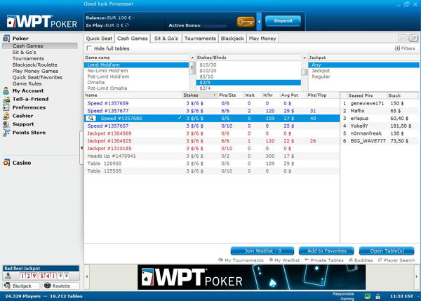
Task: Collapse the left sidebar with arrow handle
Action: click(81, 147)
